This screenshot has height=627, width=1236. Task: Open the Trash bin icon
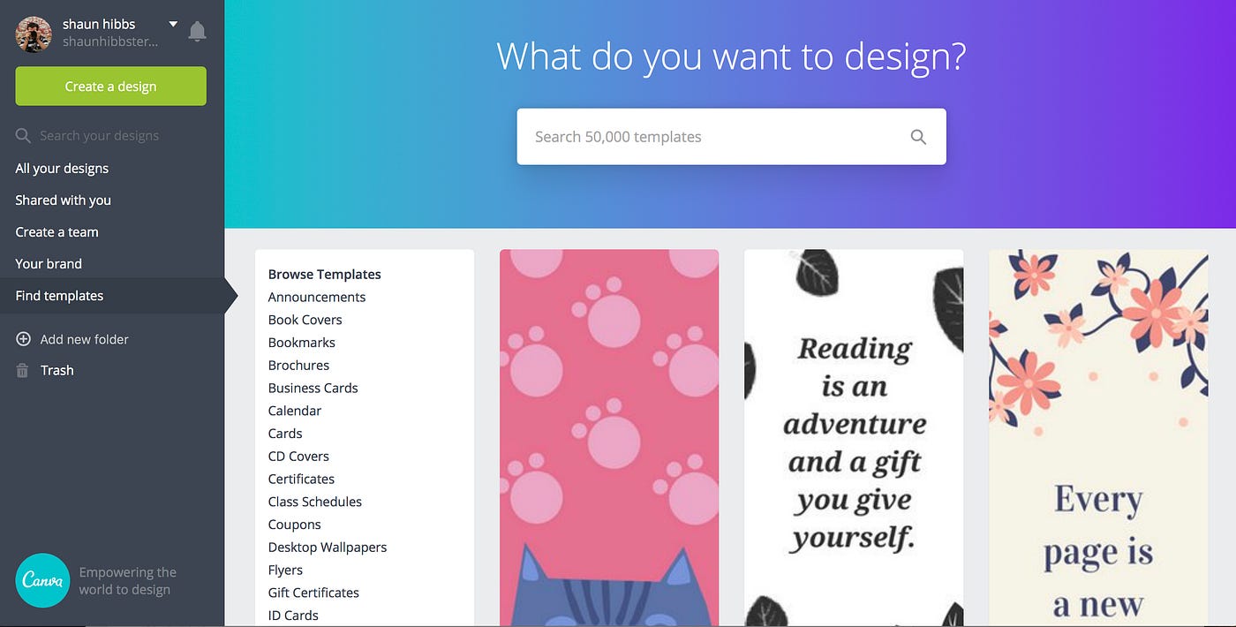point(23,371)
